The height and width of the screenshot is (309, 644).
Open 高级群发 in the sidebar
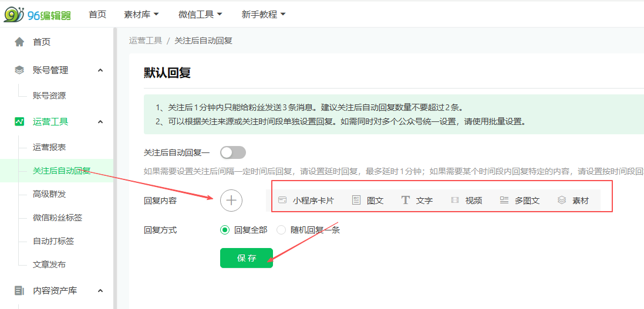coord(49,194)
